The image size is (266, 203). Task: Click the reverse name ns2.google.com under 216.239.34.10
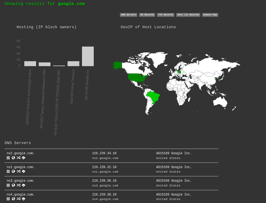pyautogui.click(x=105, y=158)
